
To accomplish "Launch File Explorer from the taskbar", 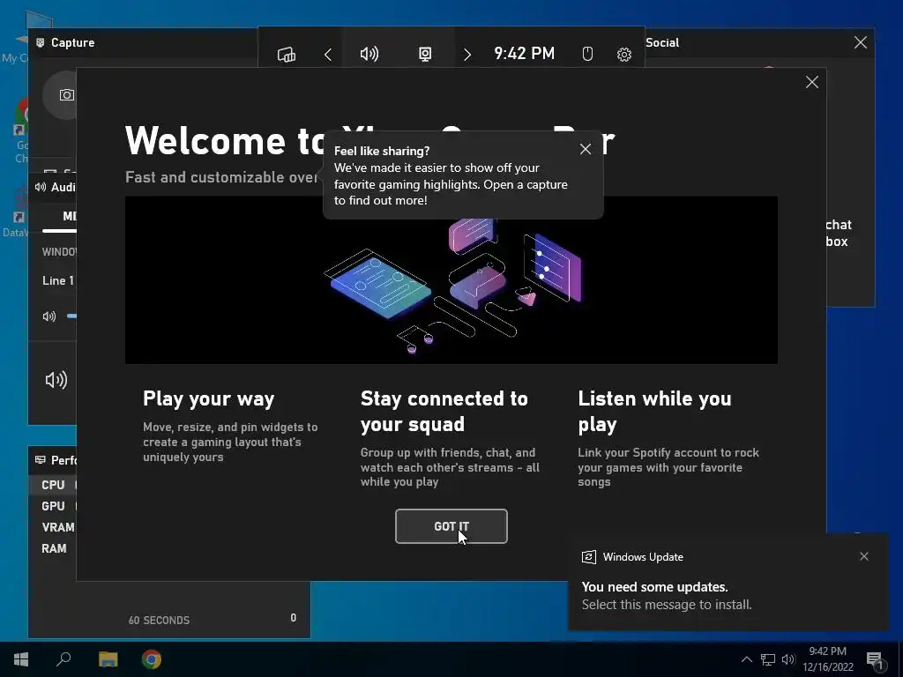I will point(108,659).
